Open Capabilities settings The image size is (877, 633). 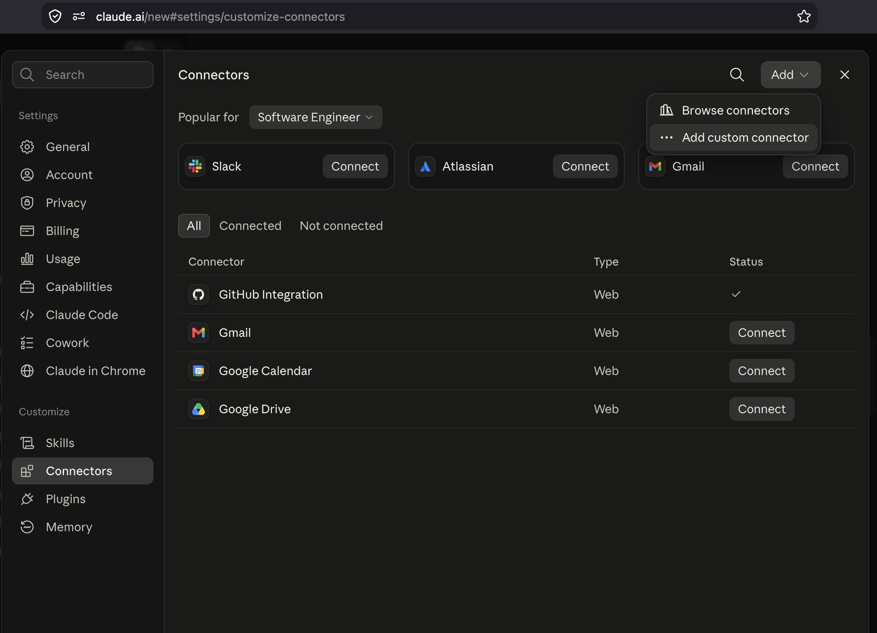coord(83,287)
